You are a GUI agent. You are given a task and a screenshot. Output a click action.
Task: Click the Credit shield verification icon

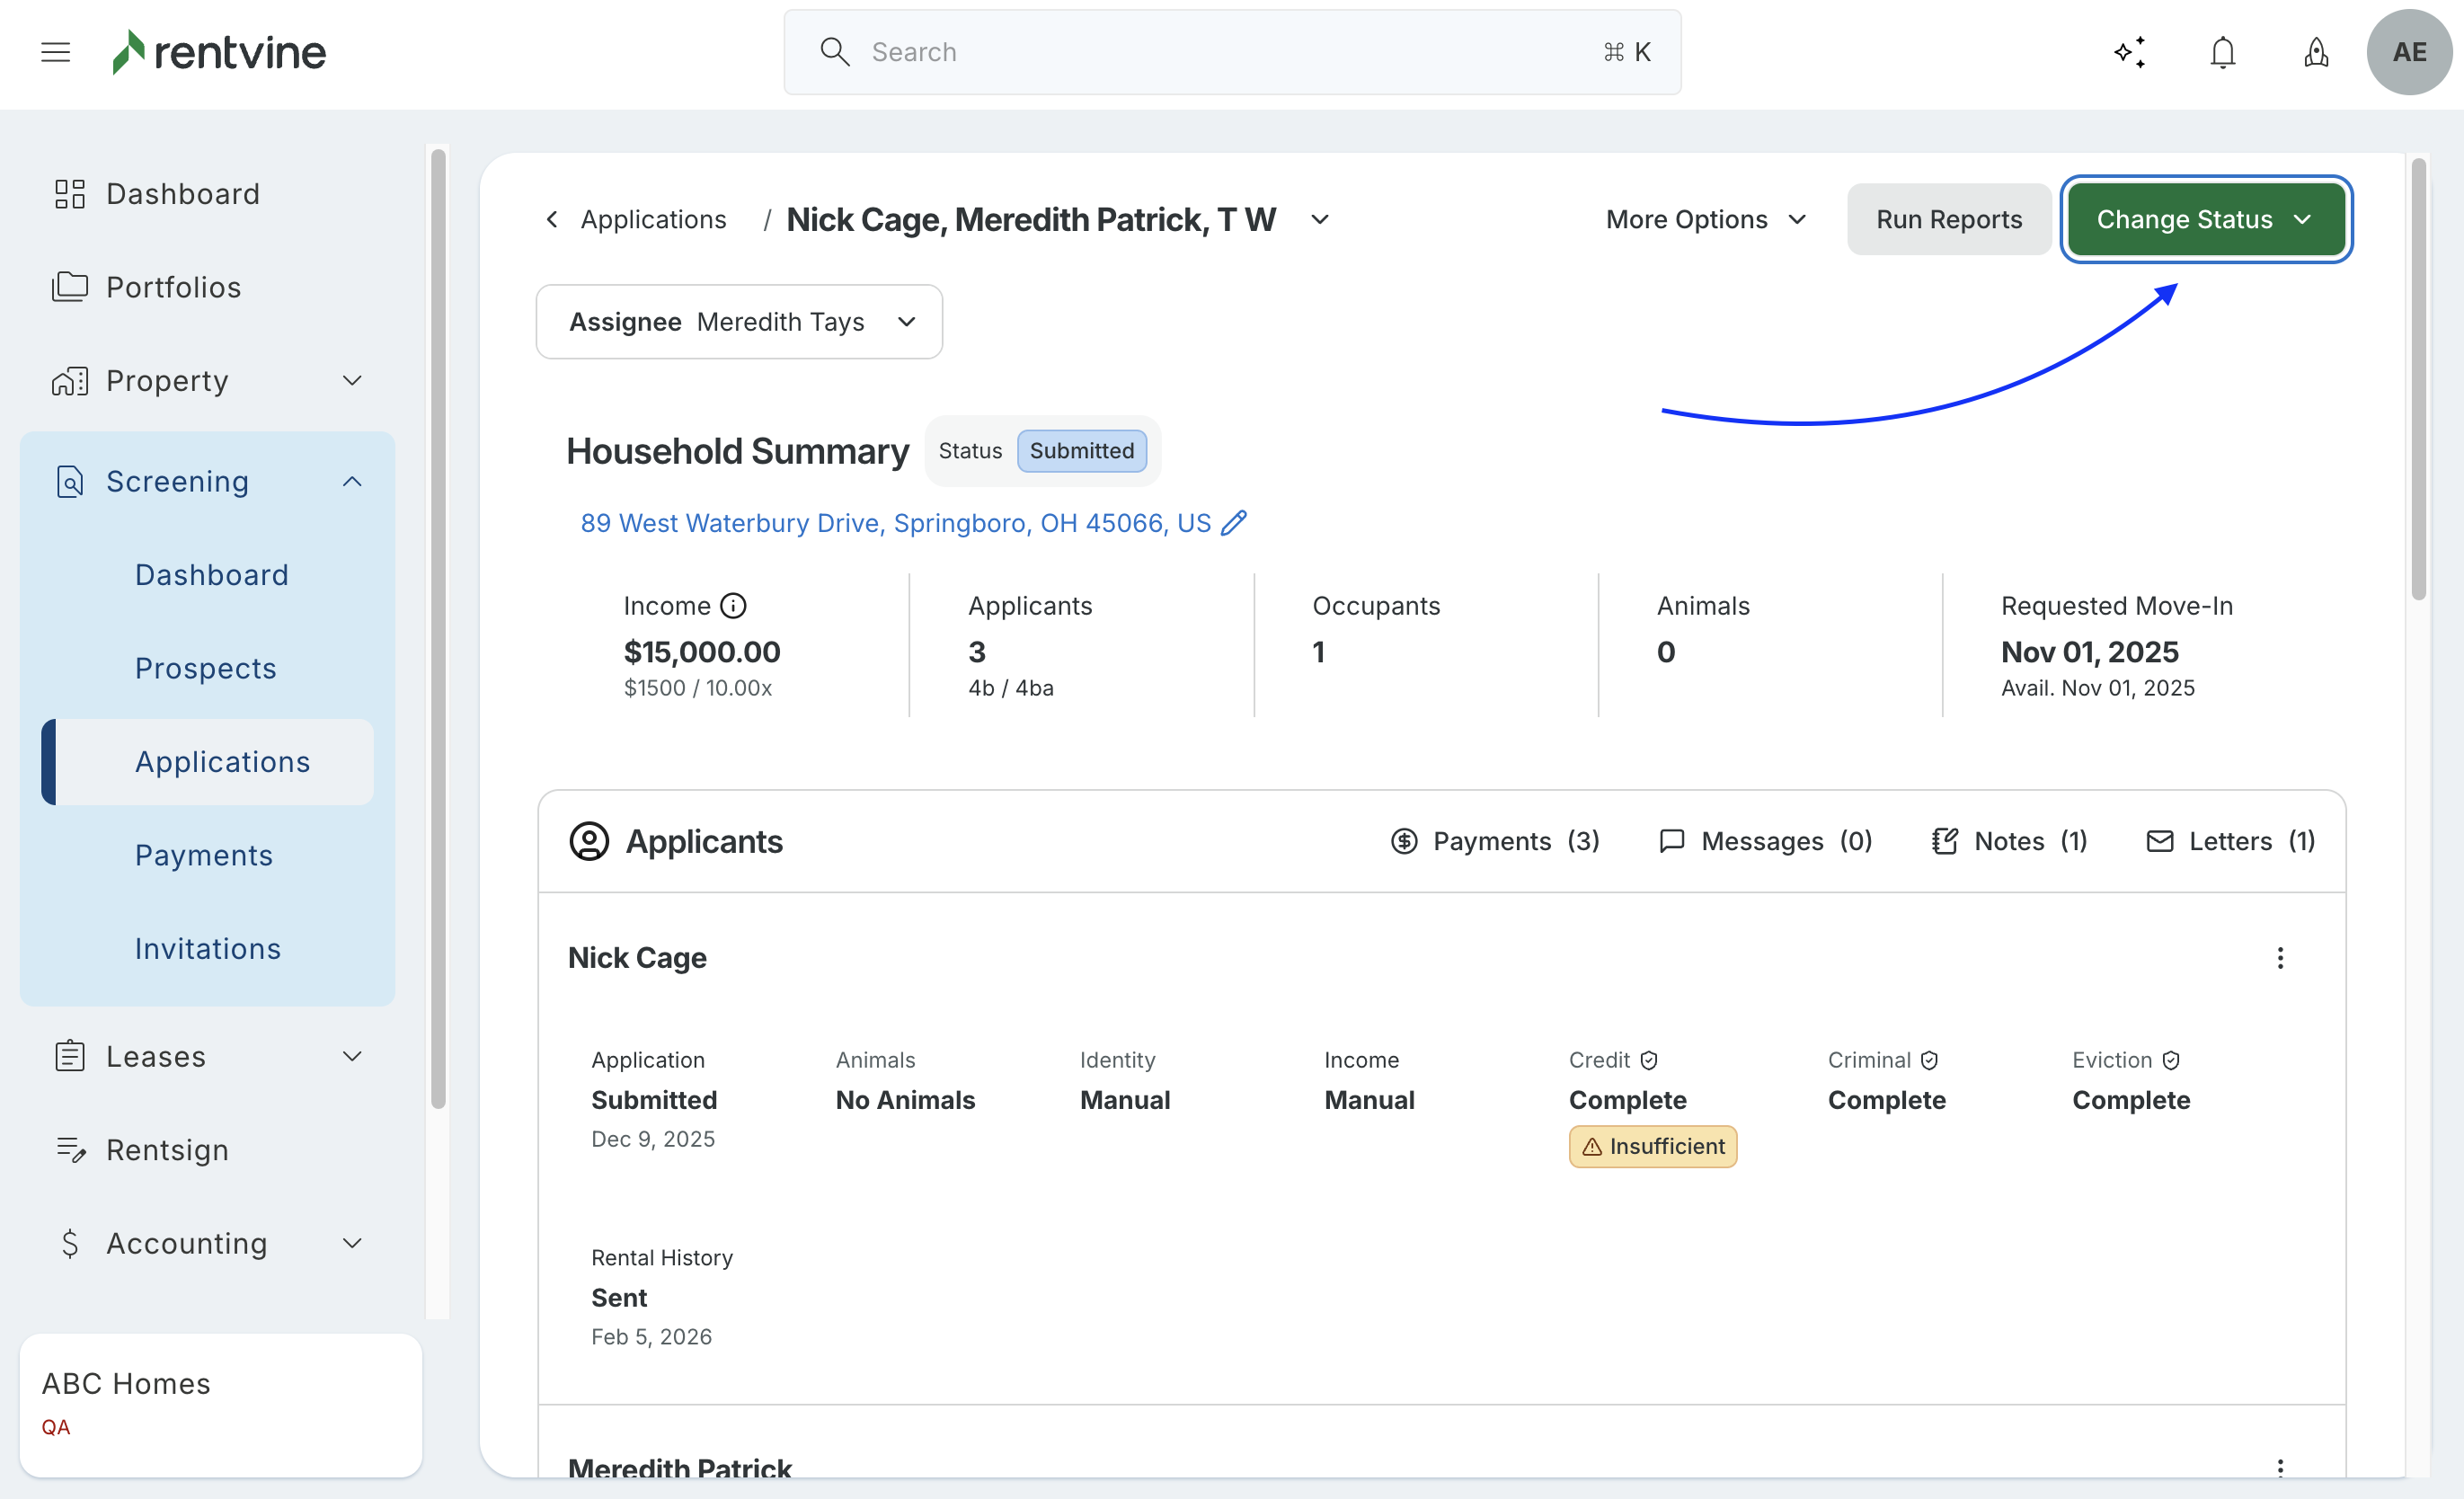point(1649,1060)
